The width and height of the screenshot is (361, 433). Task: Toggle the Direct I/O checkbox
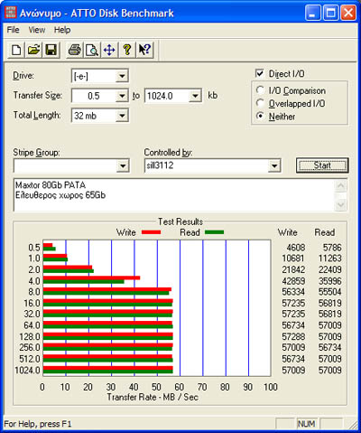[x=259, y=73]
